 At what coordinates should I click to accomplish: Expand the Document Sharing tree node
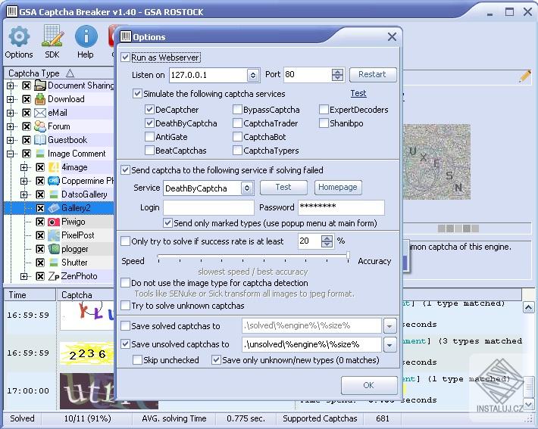(x=11, y=85)
